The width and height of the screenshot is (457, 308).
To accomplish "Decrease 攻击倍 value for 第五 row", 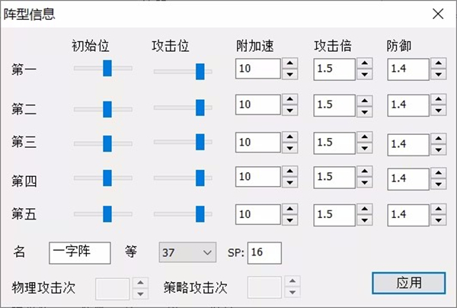I will click(365, 220).
